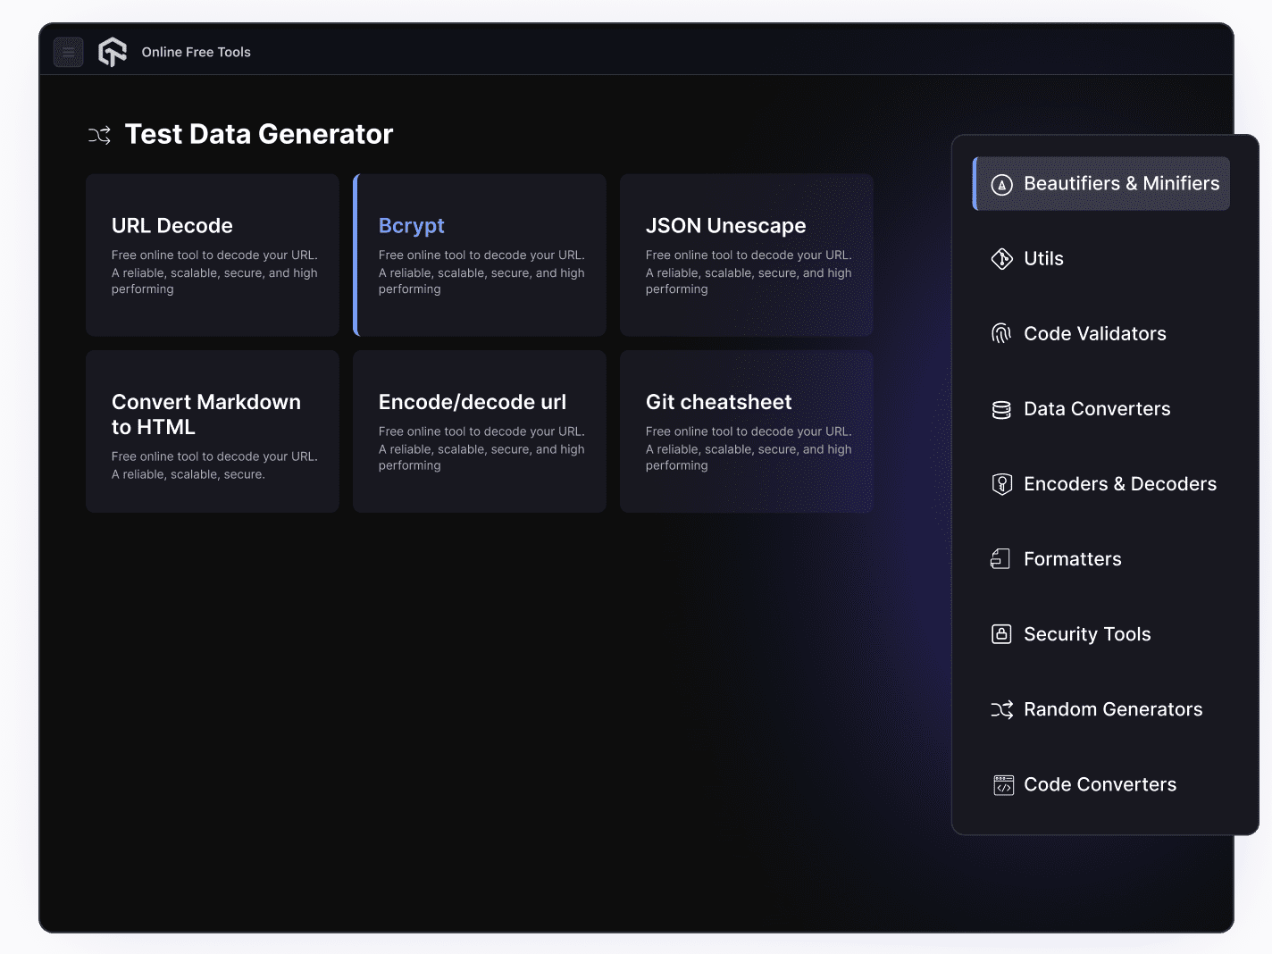Click the Online Free Tools logo
The image size is (1272, 954).
click(x=113, y=51)
